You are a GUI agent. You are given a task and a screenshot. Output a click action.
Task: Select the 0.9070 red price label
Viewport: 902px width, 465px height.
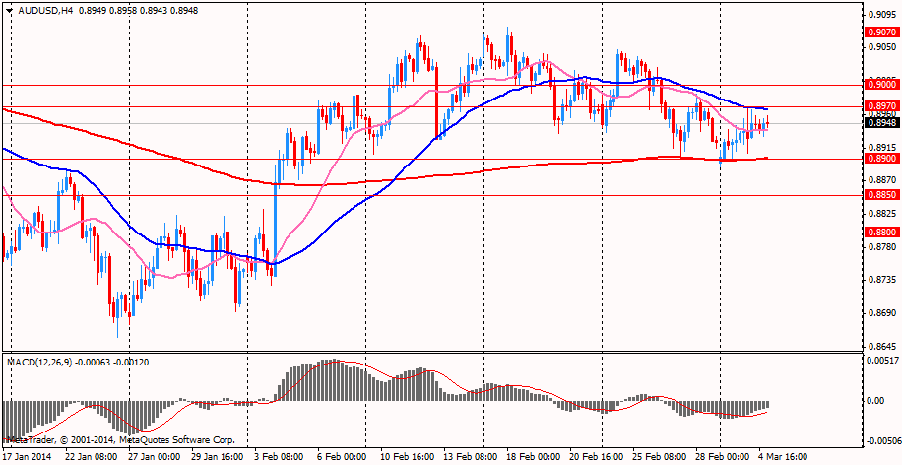881,33
